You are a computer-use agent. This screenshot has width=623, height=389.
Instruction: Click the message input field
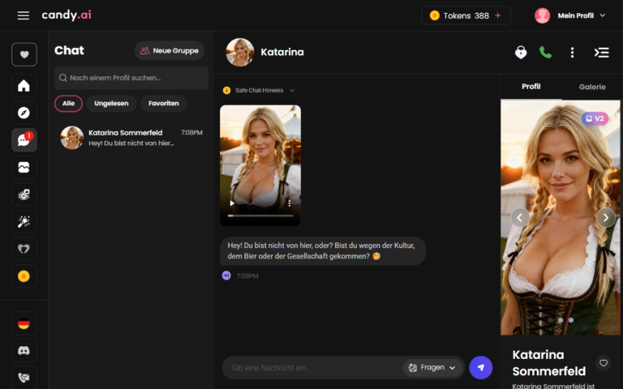[316, 368]
